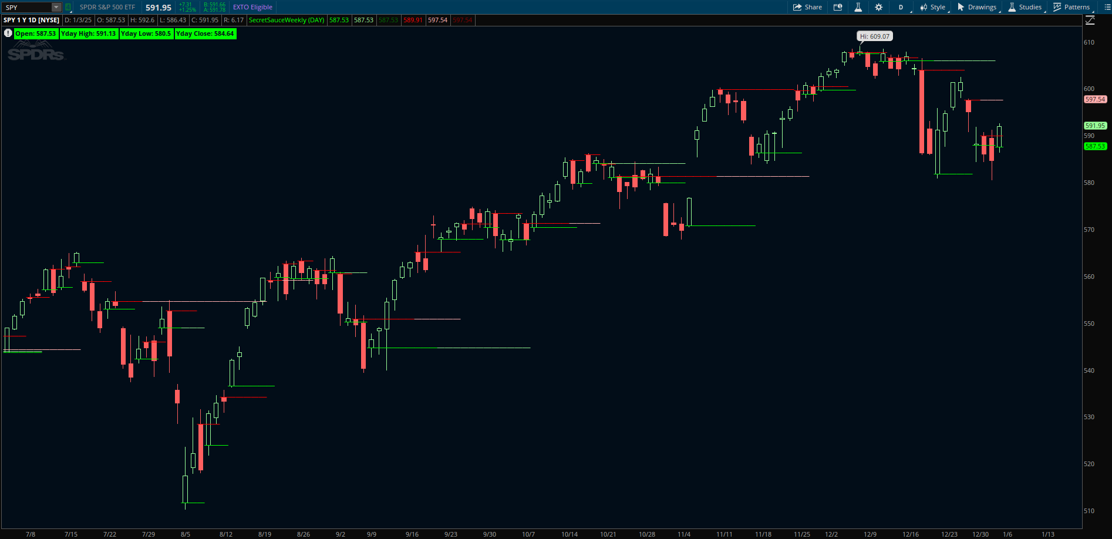Click the Share chart button
Screen dimensions: 1112x539
(x=807, y=7)
